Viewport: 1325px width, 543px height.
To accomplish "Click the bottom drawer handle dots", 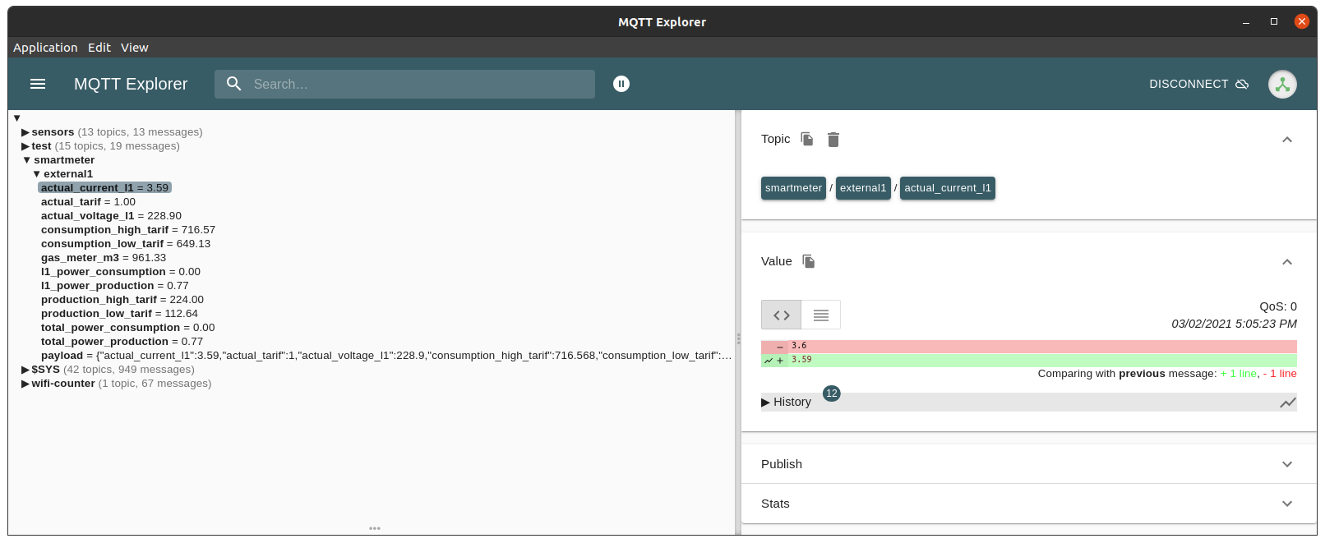I will pos(375,528).
